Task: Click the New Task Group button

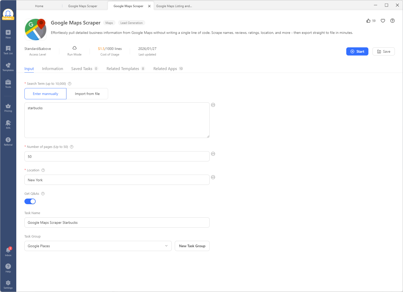Action: pyautogui.click(x=192, y=246)
